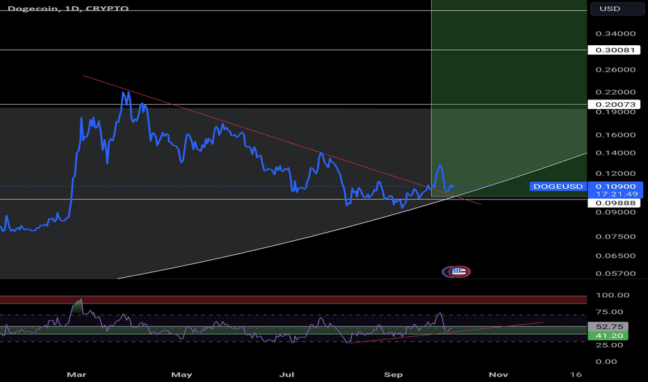The width and height of the screenshot is (648, 382).
Task: Click the 0.34000 price scale value
Action: point(615,33)
